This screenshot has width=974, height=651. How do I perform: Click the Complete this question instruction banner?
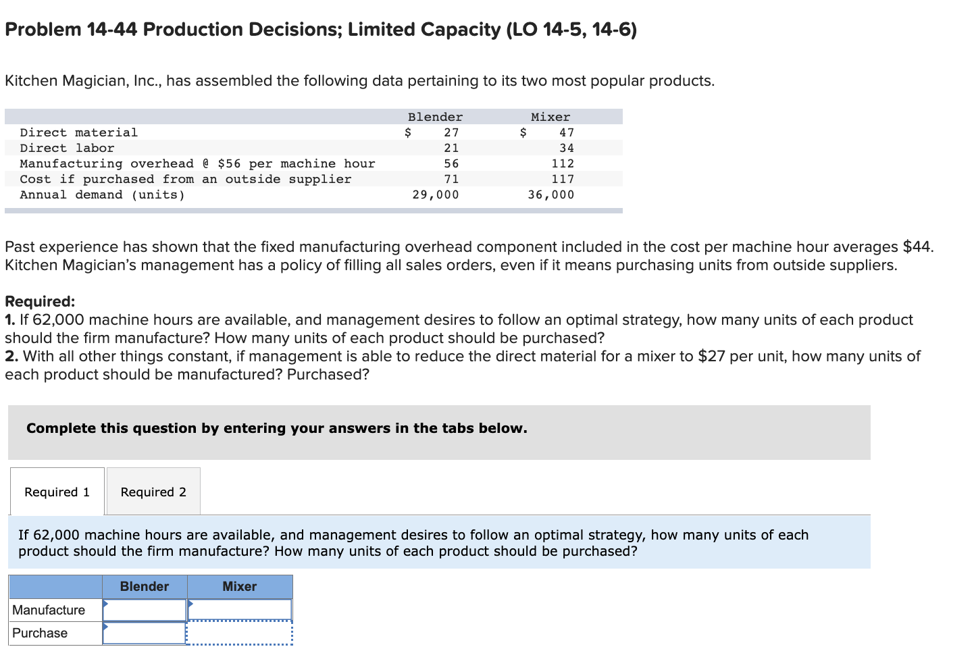[x=277, y=428]
